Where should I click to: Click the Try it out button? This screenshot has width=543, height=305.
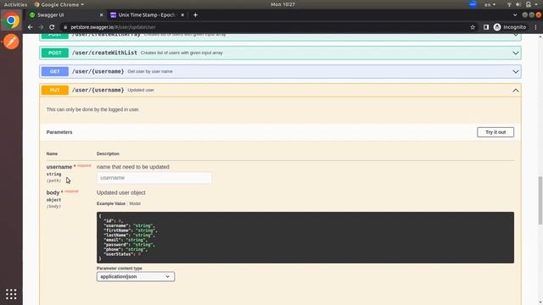pyautogui.click(x=495, y=132)
